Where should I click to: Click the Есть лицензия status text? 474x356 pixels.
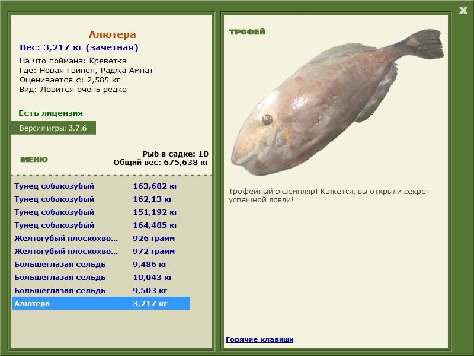50,113
